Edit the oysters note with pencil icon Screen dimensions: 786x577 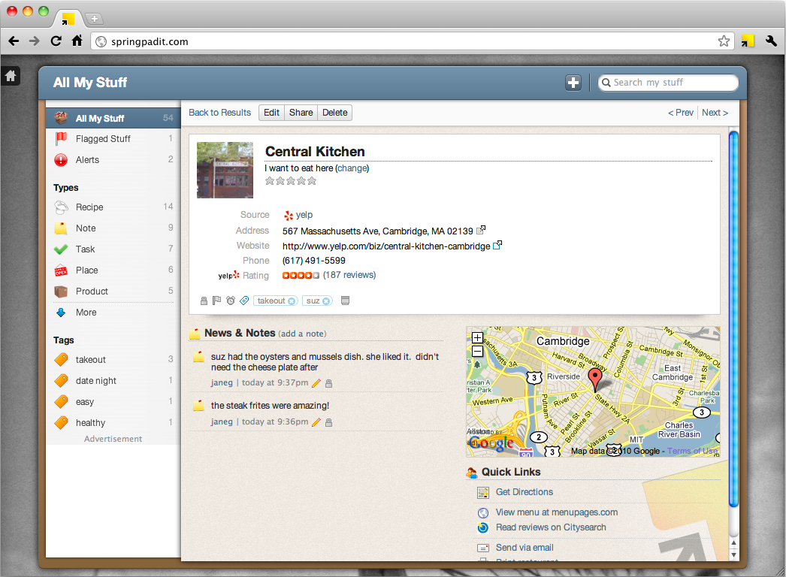[316, 383]
